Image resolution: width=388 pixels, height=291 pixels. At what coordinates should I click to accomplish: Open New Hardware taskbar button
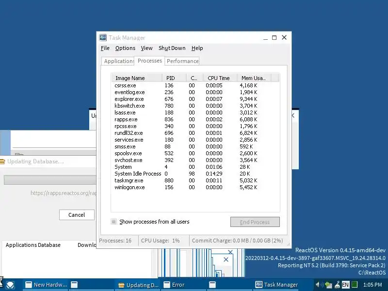point(46,285)
